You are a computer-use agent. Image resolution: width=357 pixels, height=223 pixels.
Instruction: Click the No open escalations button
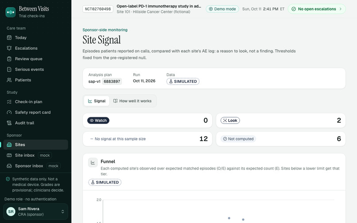pos(317,9)
